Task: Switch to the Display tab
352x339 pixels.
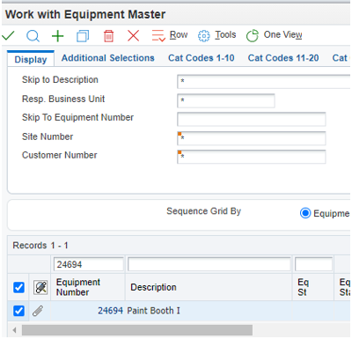Action: click(x=31, y=59)
